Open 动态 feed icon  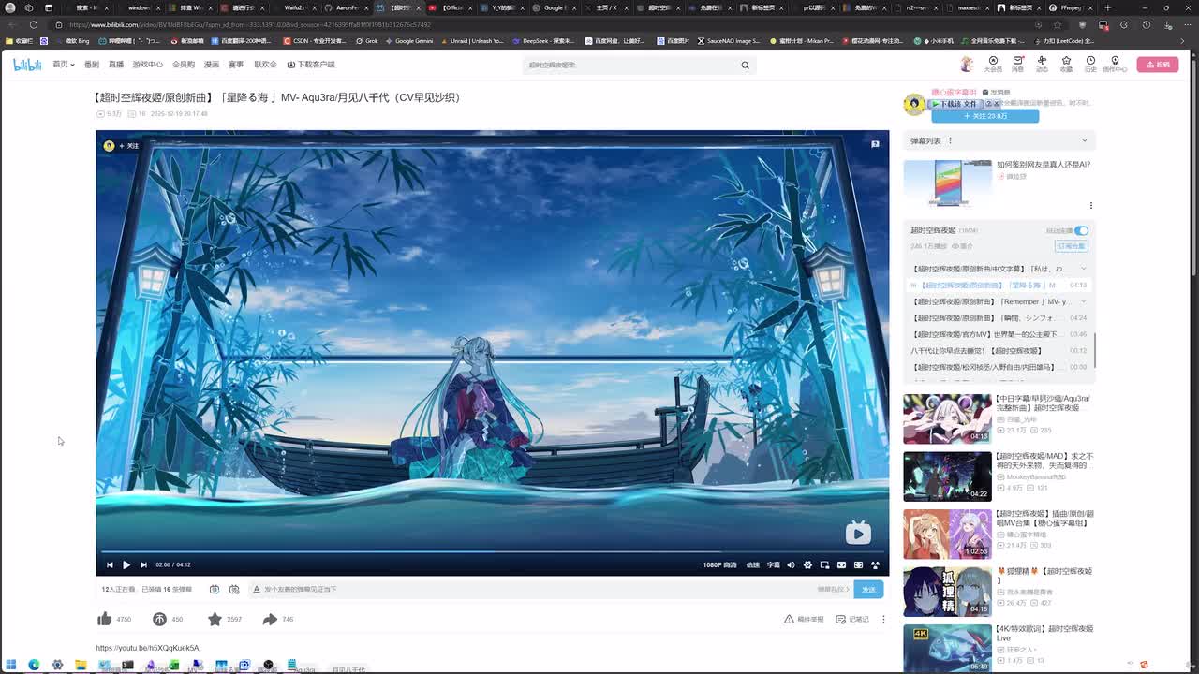point(1042,64)
